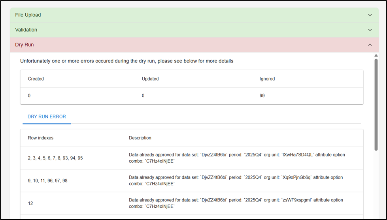Select the DRY RUN ERROR tab
Screen dimensions: 387x220
(47, 117)
